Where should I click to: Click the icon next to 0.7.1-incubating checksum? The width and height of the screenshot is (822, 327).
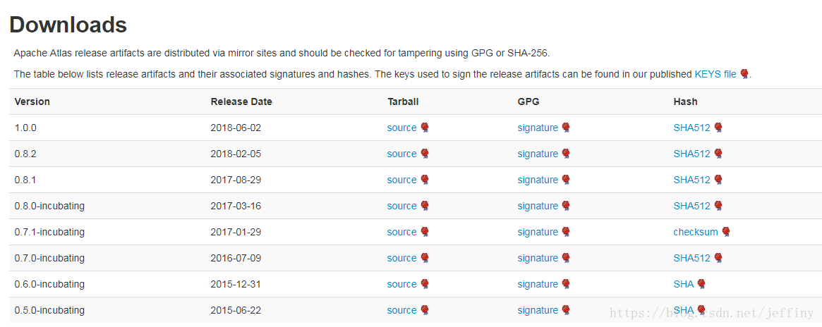(726, 232)
